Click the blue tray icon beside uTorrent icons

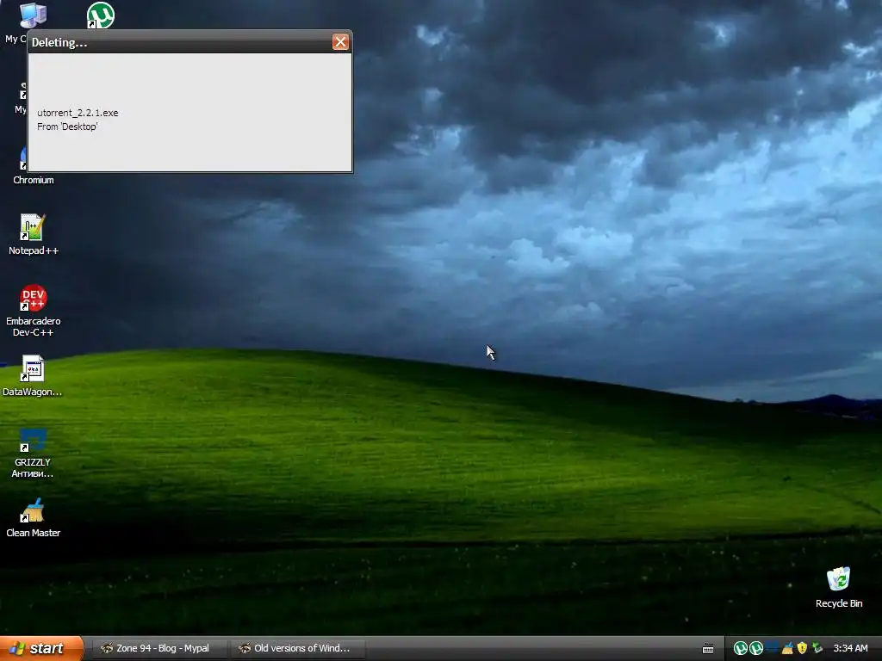tap(773, 647)
